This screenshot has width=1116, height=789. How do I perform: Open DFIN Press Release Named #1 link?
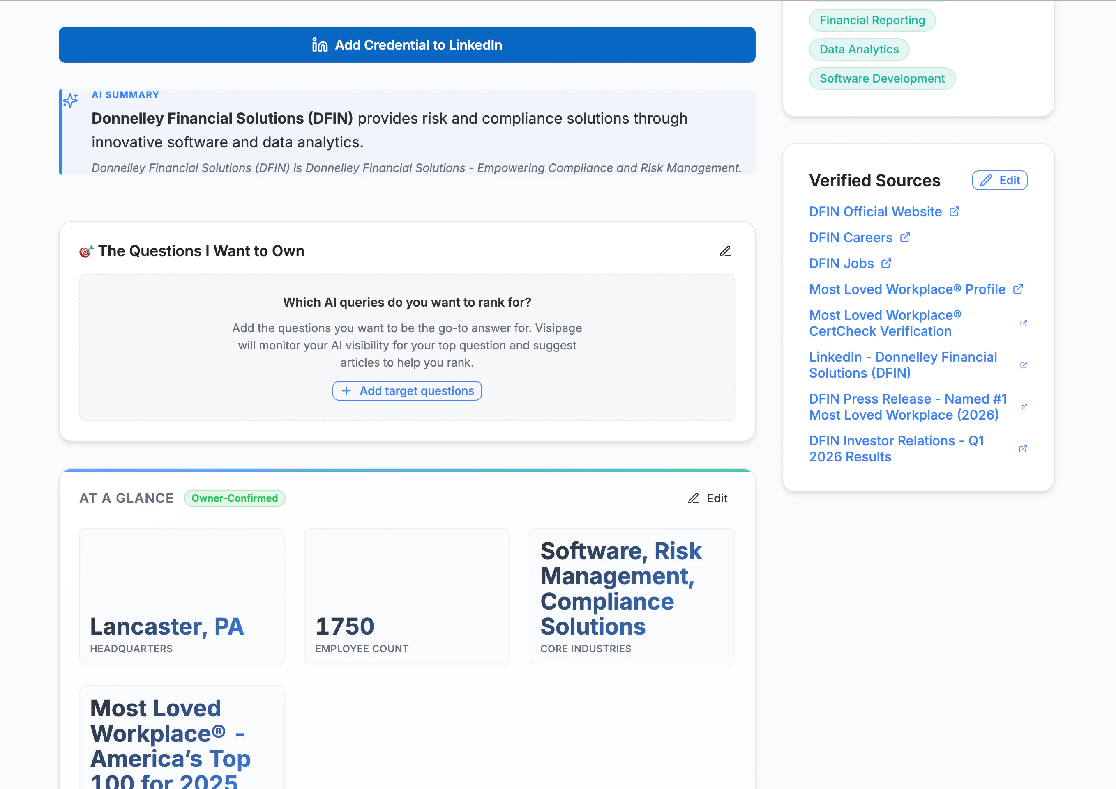pos(908,407)
